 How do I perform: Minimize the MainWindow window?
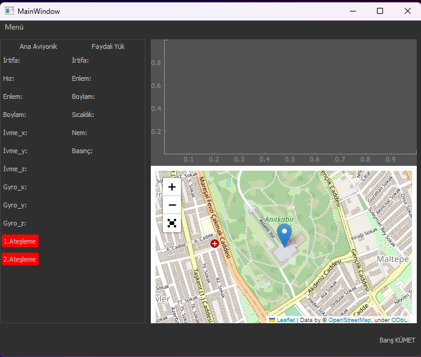coord(353,11)
